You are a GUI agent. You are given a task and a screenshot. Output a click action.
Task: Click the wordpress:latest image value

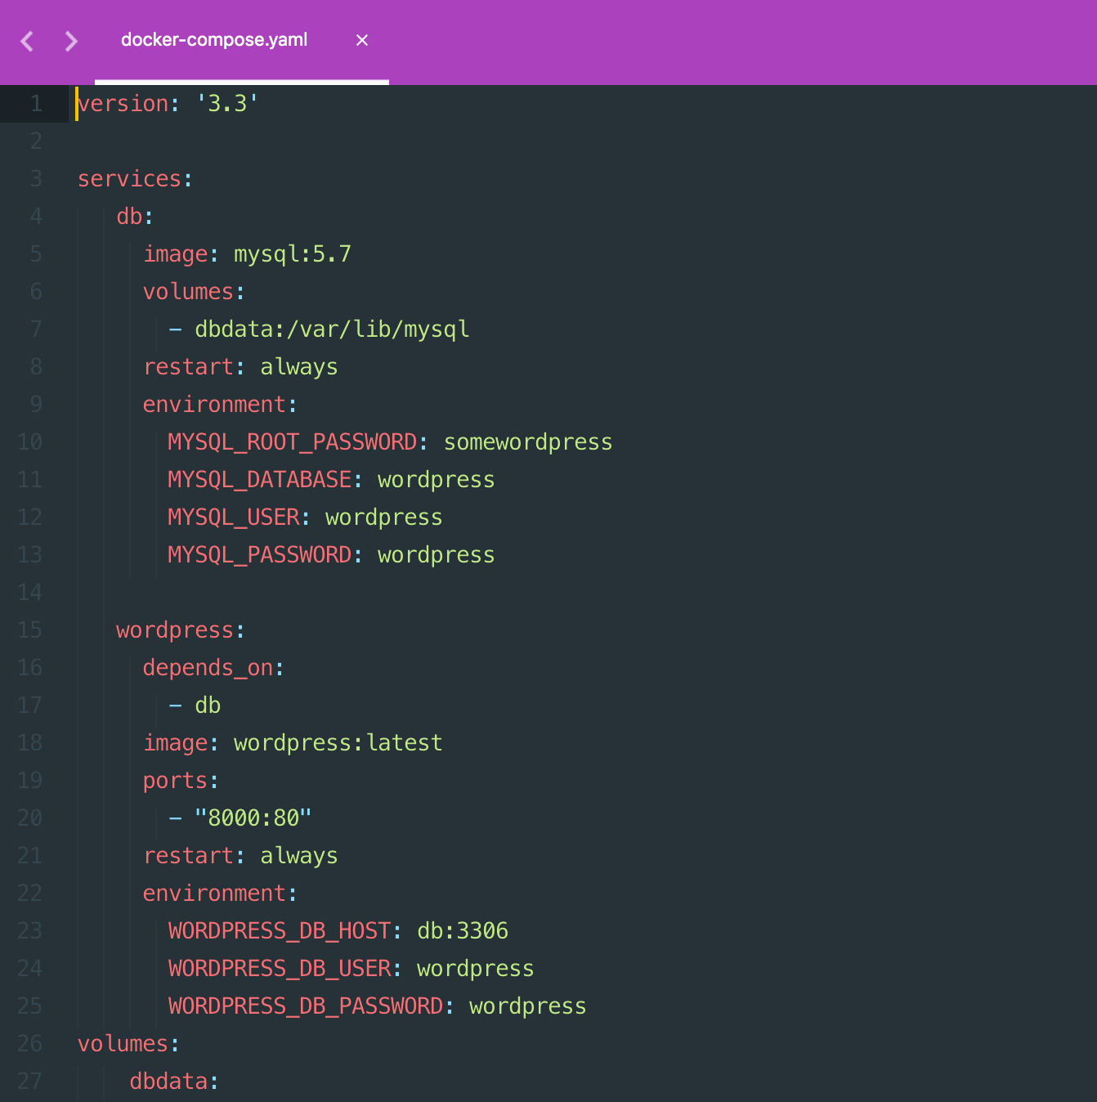337,742
